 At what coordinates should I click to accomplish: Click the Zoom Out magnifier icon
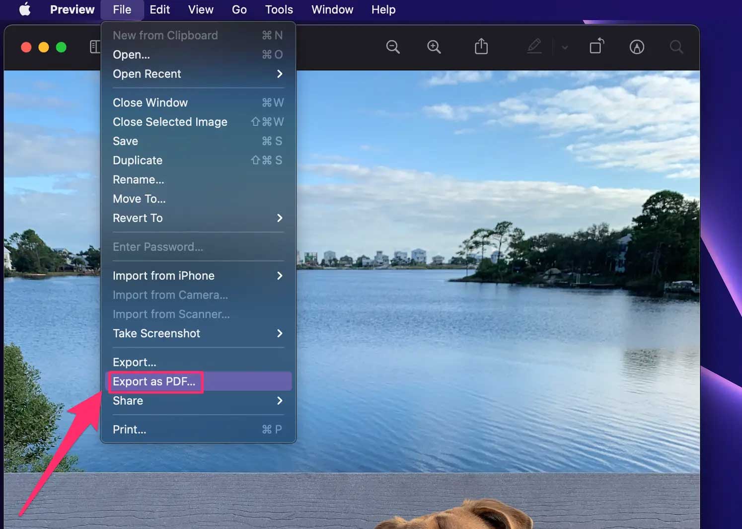[393, 47]
